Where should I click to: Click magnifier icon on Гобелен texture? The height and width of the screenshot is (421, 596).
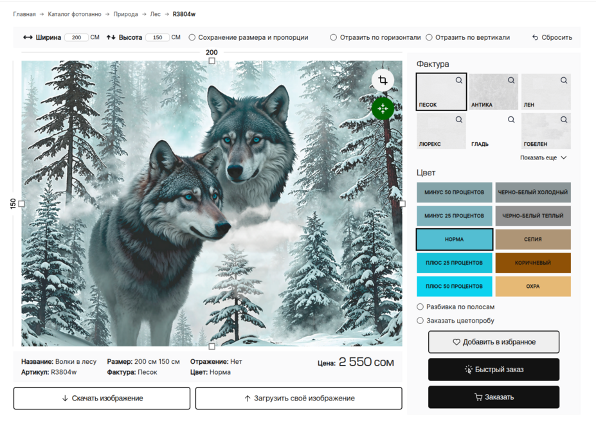click(564, 120)
